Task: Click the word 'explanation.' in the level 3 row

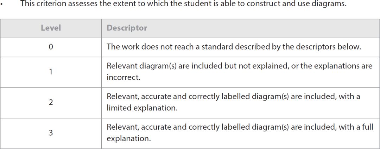Action: click(129, 139)
